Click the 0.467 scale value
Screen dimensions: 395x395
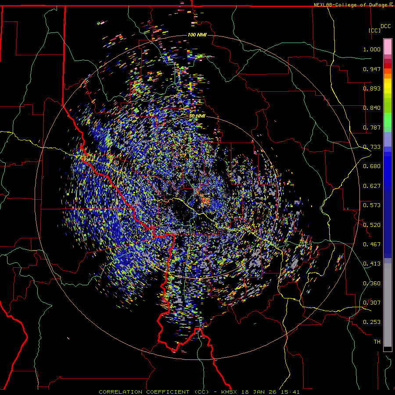(372, 244)
